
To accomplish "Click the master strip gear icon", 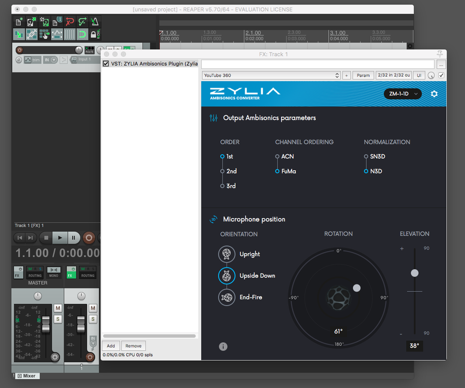I will (55, 357).
